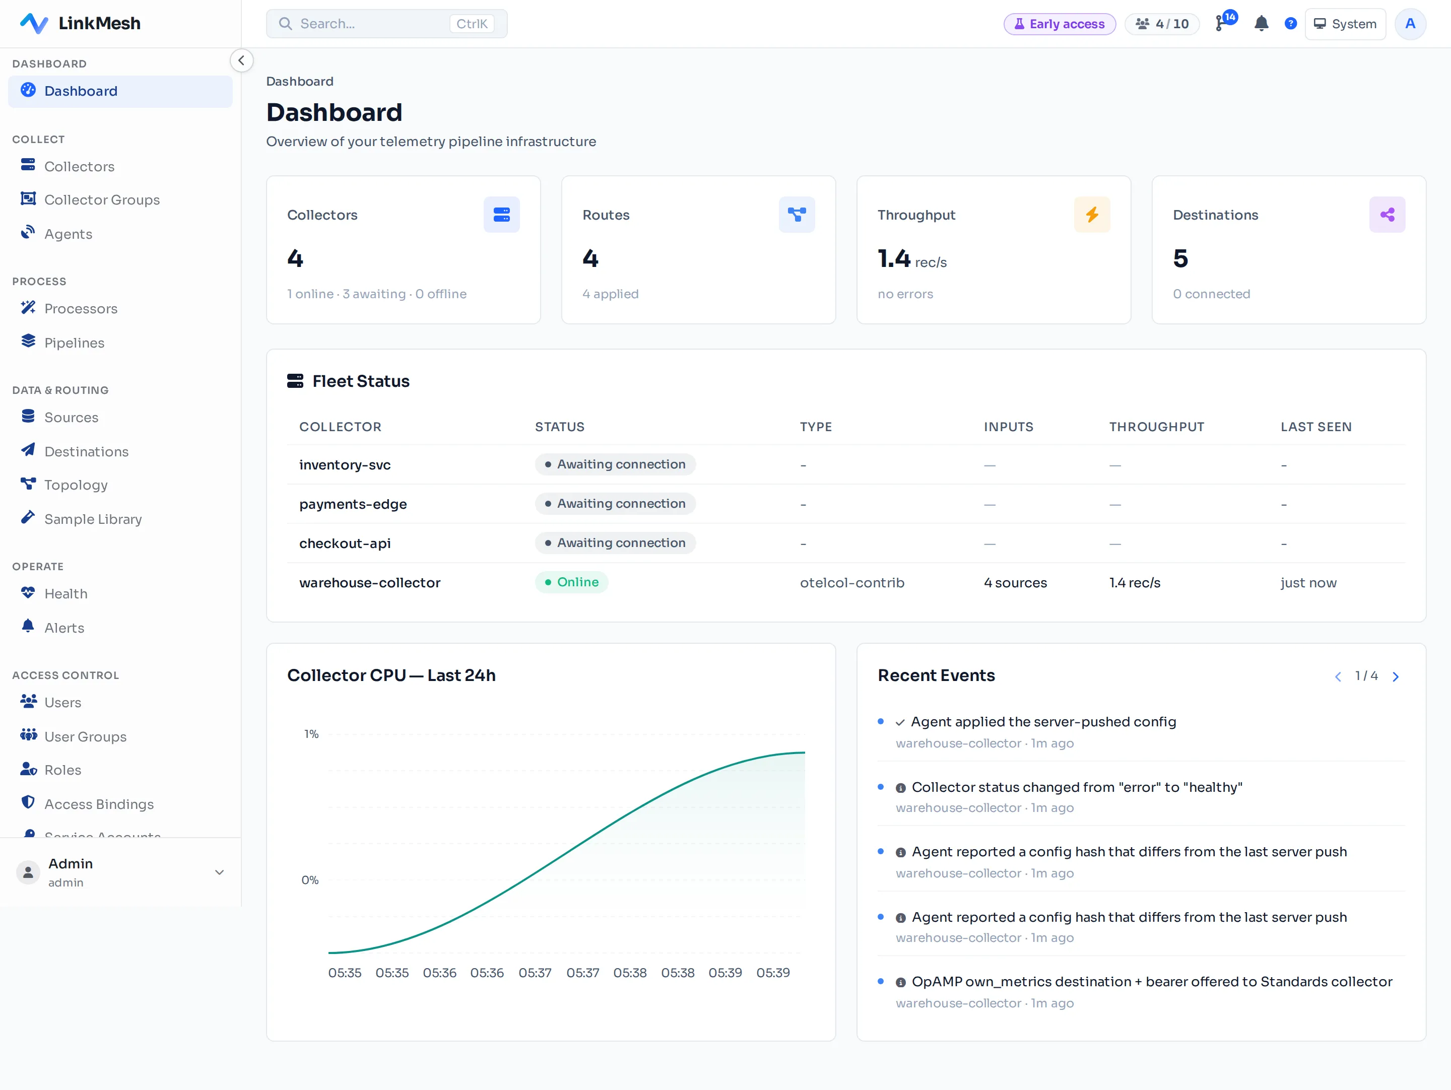Click the LAST SEEN column header
This screenshot has width=1451, height=1090.
tap(1316, 427)
